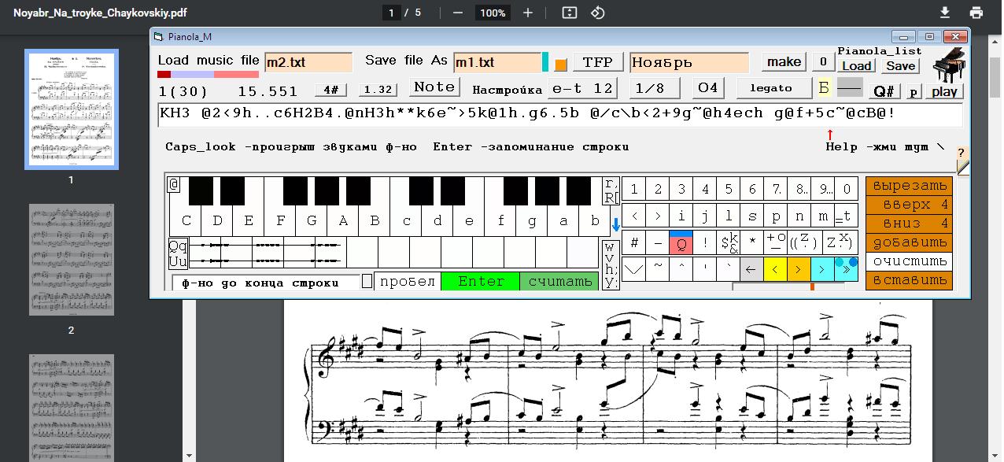This screenshot has width=1004, height=462.
Task: Click the 'e-t 12' tuning button
Action: pos(582,88)
